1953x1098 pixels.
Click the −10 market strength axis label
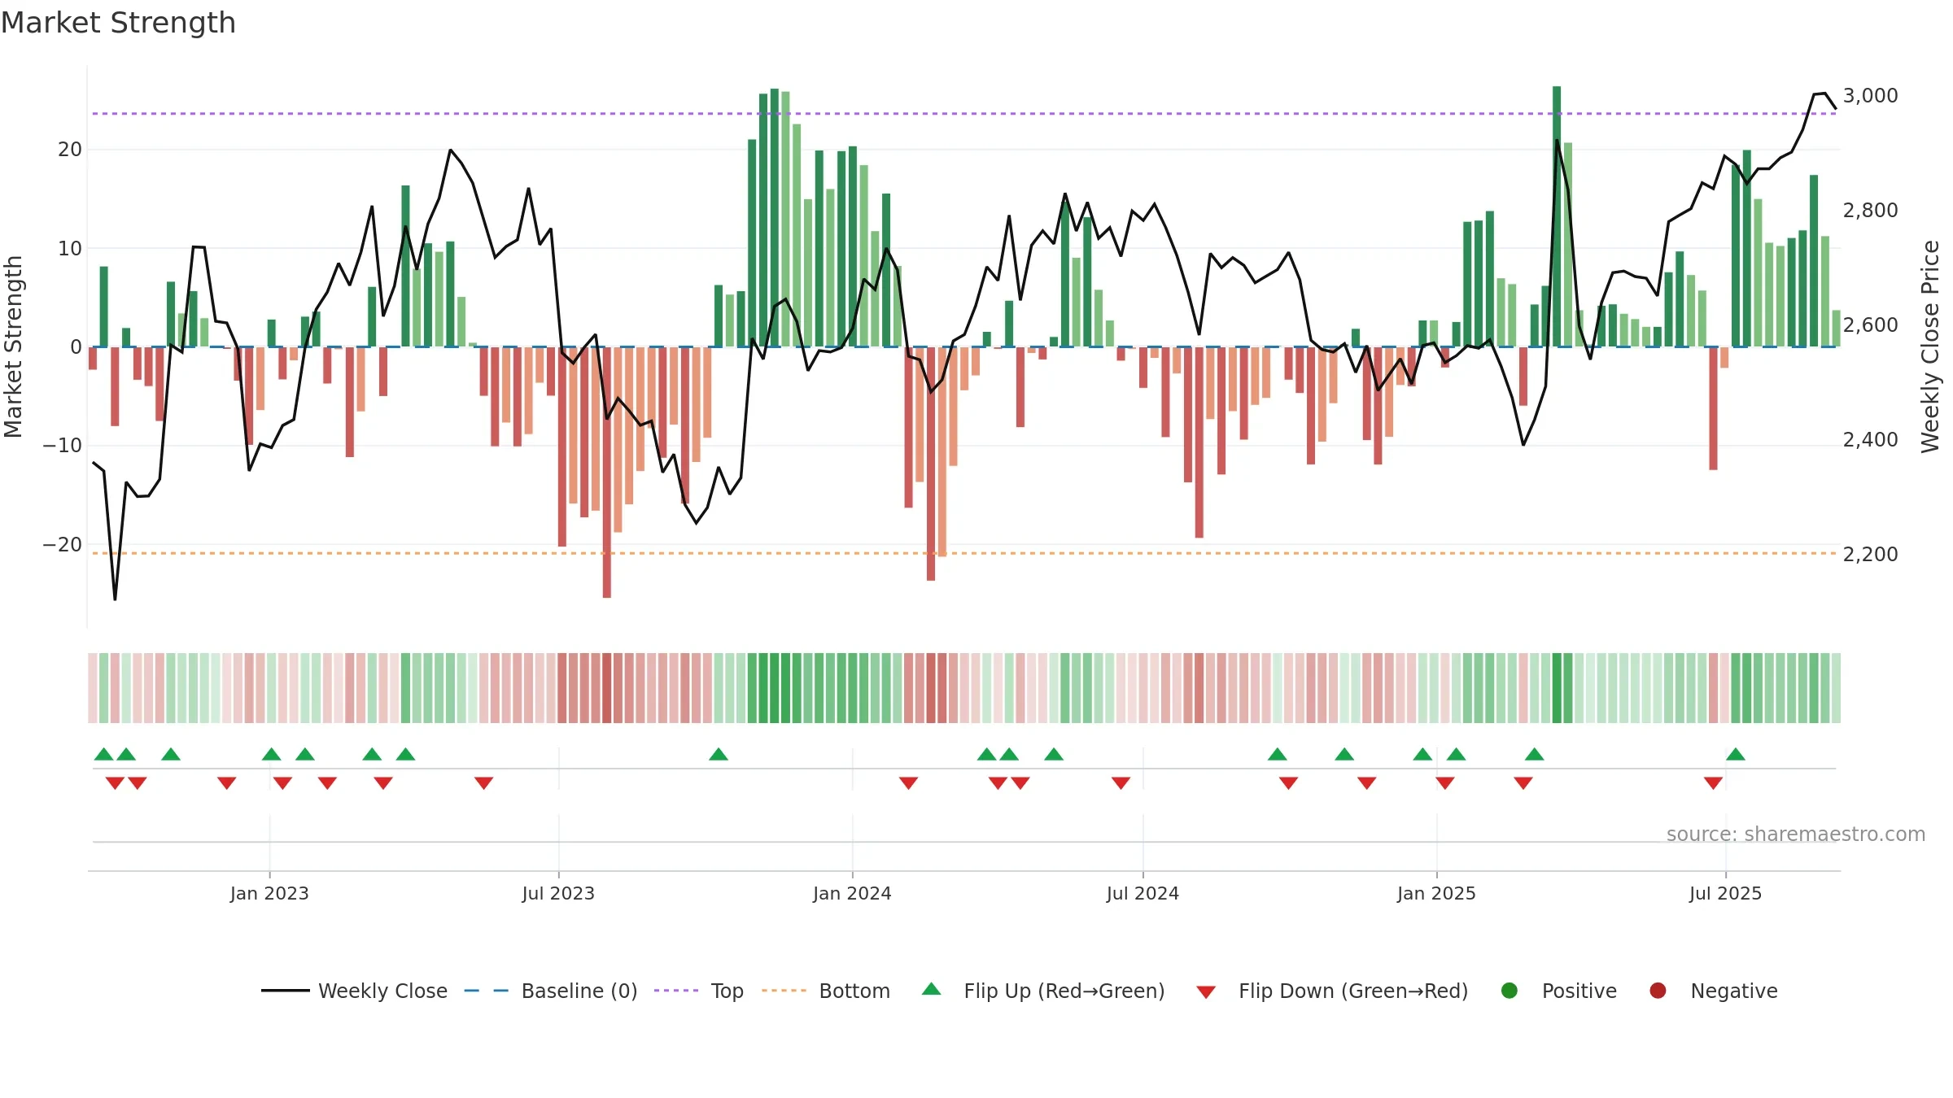[x=63, y=446]
